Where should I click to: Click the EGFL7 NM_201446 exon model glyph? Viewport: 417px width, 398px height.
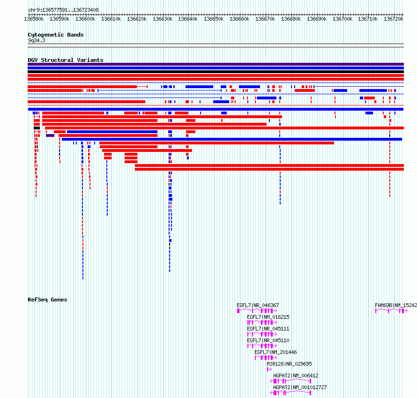[x=266, y=358]
